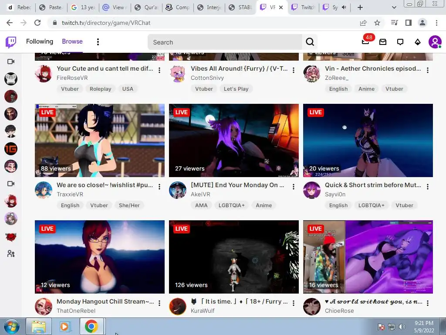The height and width of the screenshot is (335, 446).
Task: Open the media control playlist icon
Action: pos(394,23)
